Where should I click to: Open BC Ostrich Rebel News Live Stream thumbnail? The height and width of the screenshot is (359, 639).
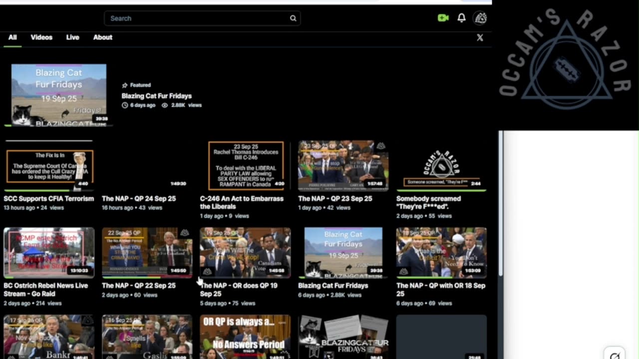(49, 252)
